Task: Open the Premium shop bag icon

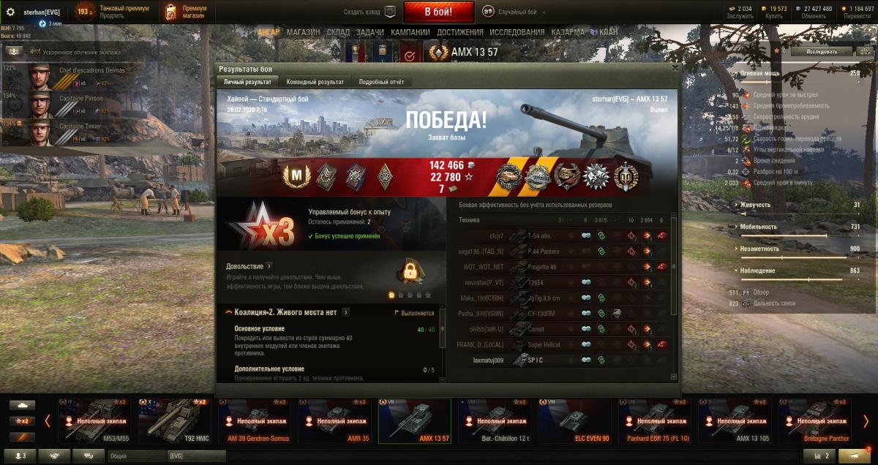Action: (x=170, y=12)
